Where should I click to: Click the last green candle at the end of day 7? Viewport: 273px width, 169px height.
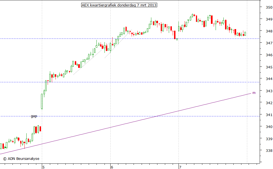[245, 34]
